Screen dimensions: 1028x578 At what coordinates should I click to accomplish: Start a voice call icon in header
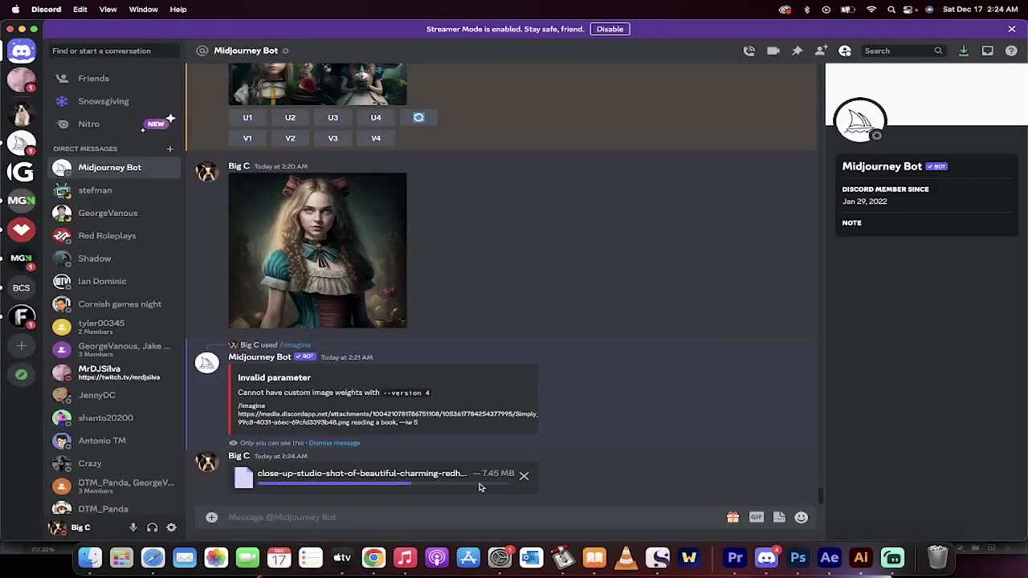tap(749, 51)
